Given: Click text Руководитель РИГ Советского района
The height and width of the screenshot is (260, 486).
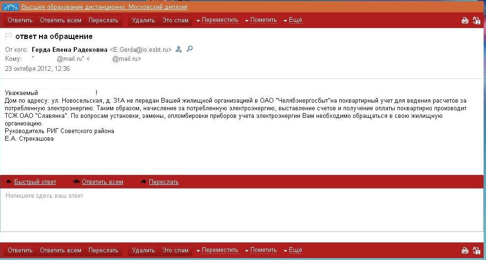Looking at the screenshot, I should point(60,131).
